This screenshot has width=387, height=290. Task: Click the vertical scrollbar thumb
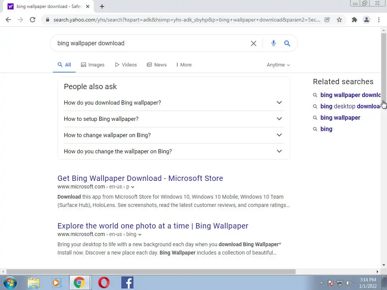pos(384,66)
